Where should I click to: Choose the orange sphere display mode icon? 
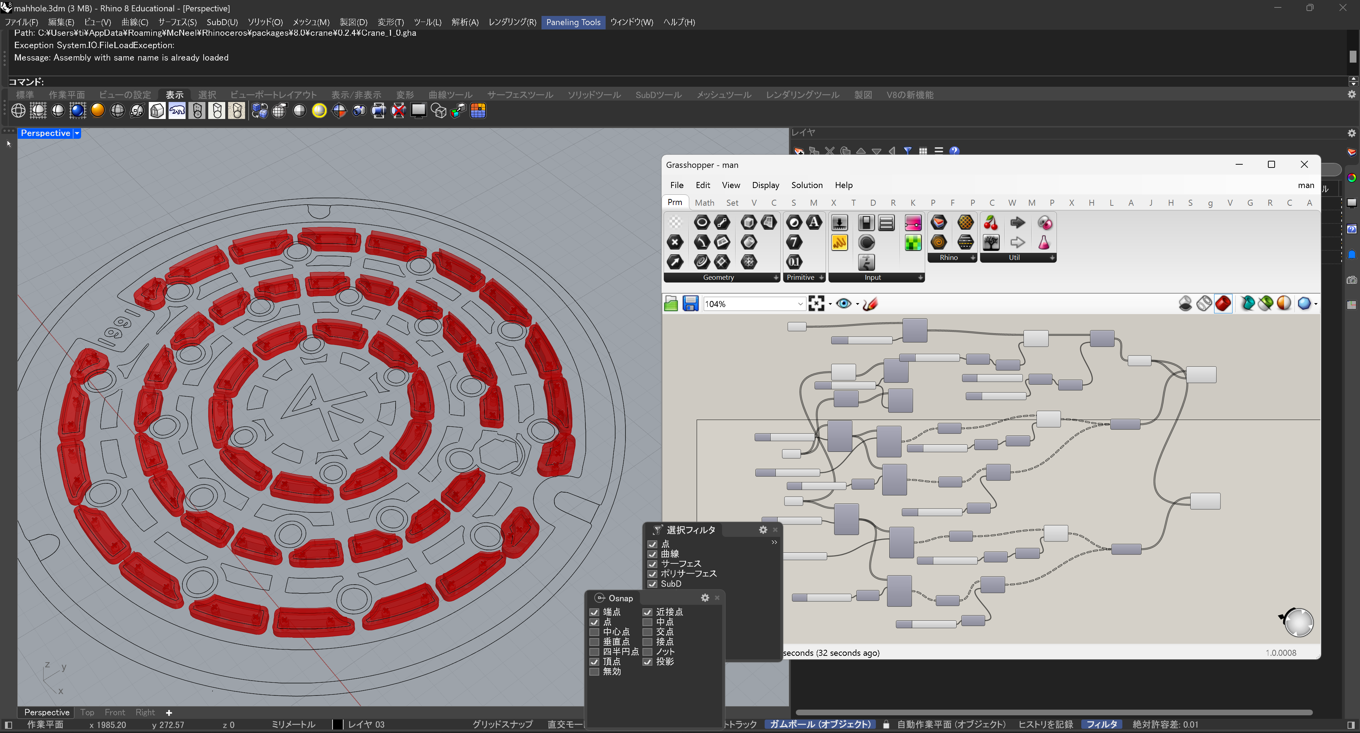(98, 111)
